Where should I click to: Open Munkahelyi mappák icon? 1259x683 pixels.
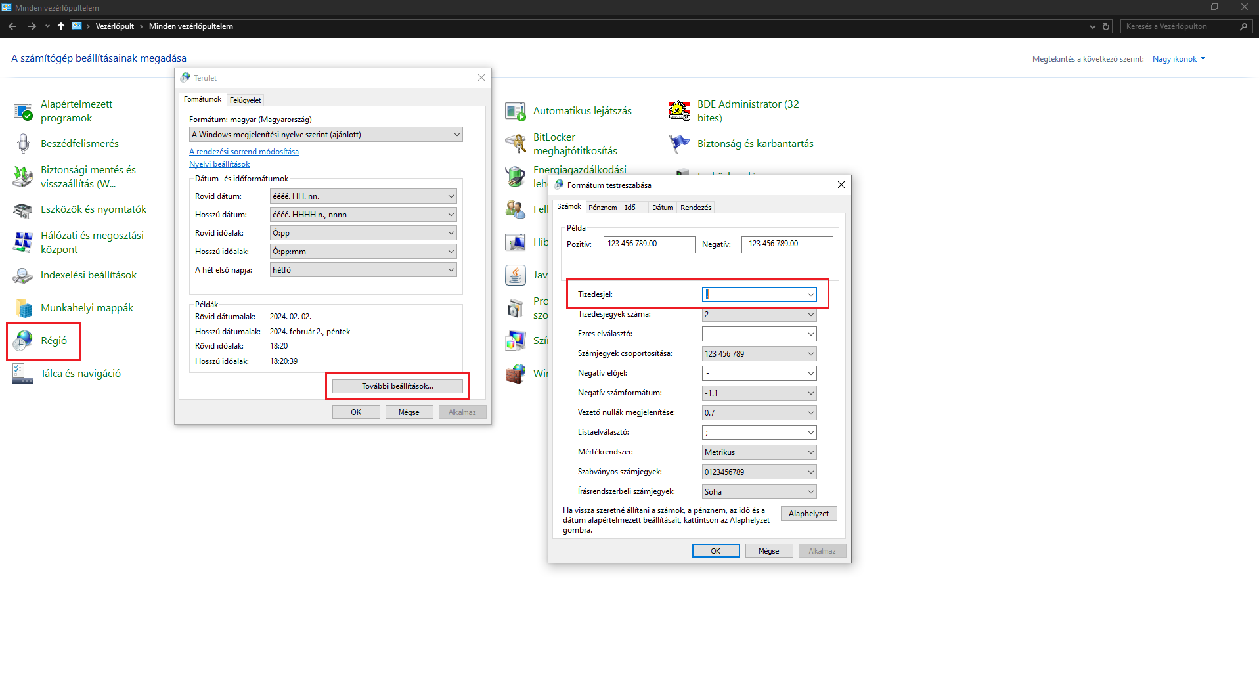tap(24, 307)
